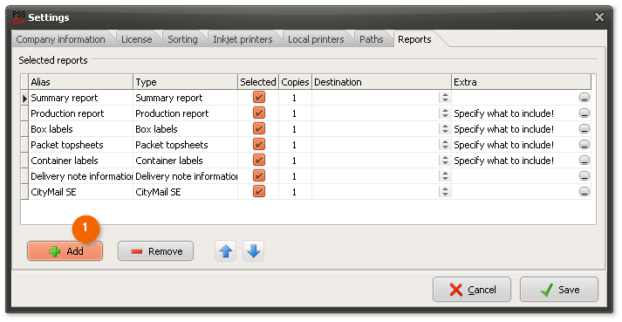Screen dimensions: 622x322
Task: Toggle Selected checkbox for Box labels
Action: [258, 128]
